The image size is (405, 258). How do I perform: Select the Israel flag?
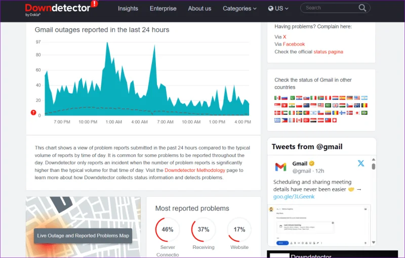point(313,113)
